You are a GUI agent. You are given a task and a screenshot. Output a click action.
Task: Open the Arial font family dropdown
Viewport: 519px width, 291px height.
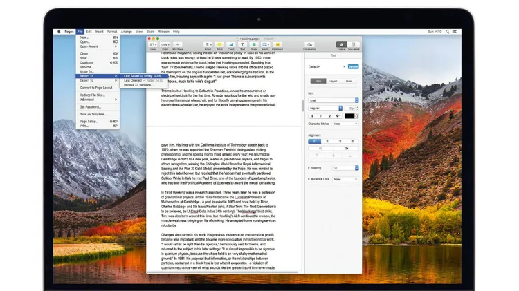click(x=334, y=100)
